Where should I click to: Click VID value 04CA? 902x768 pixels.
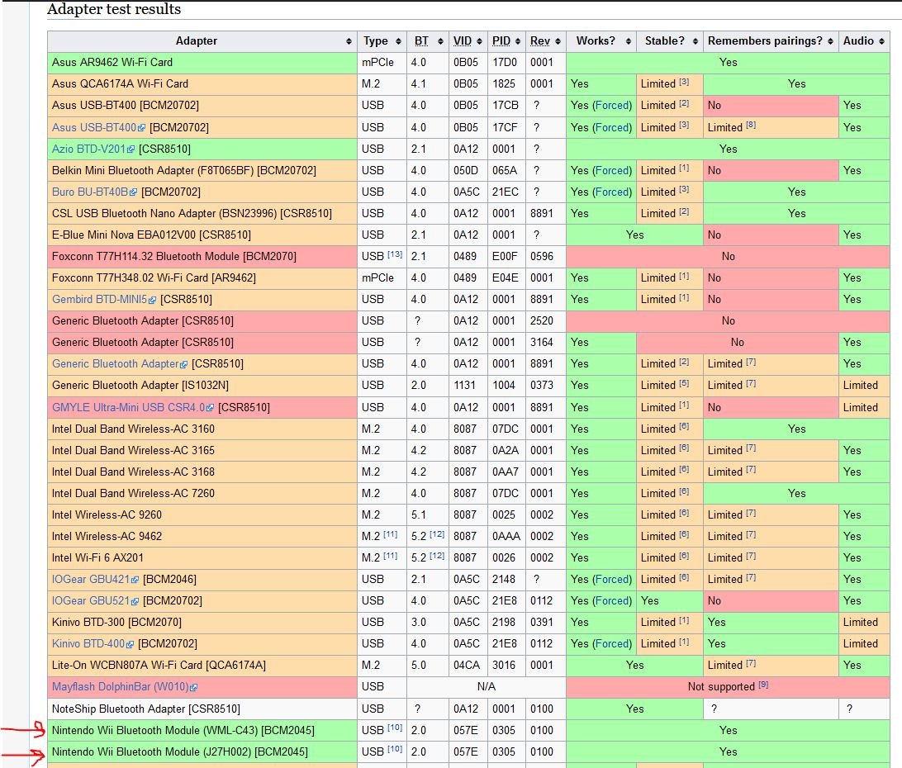click(x=466, y=665)
